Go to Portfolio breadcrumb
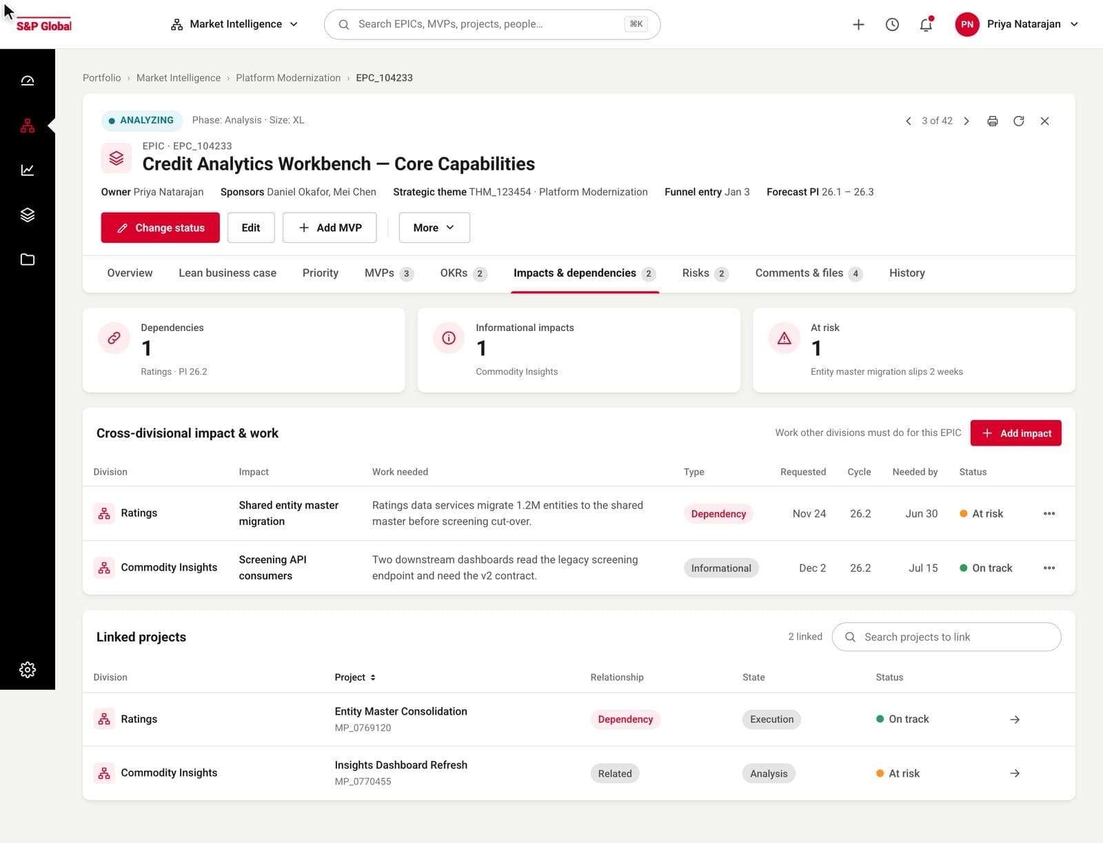The height and width of the screenshot is (843, 1103). [102, 78]
